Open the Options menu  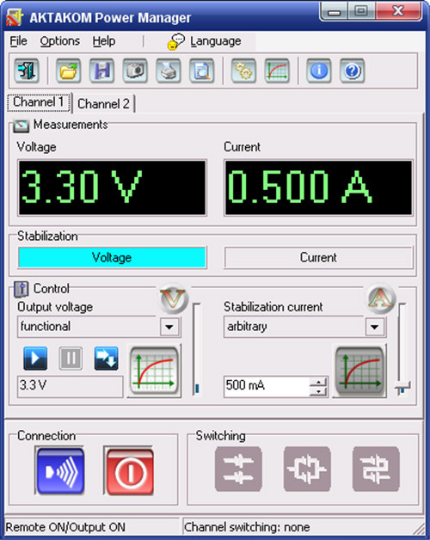60,41
